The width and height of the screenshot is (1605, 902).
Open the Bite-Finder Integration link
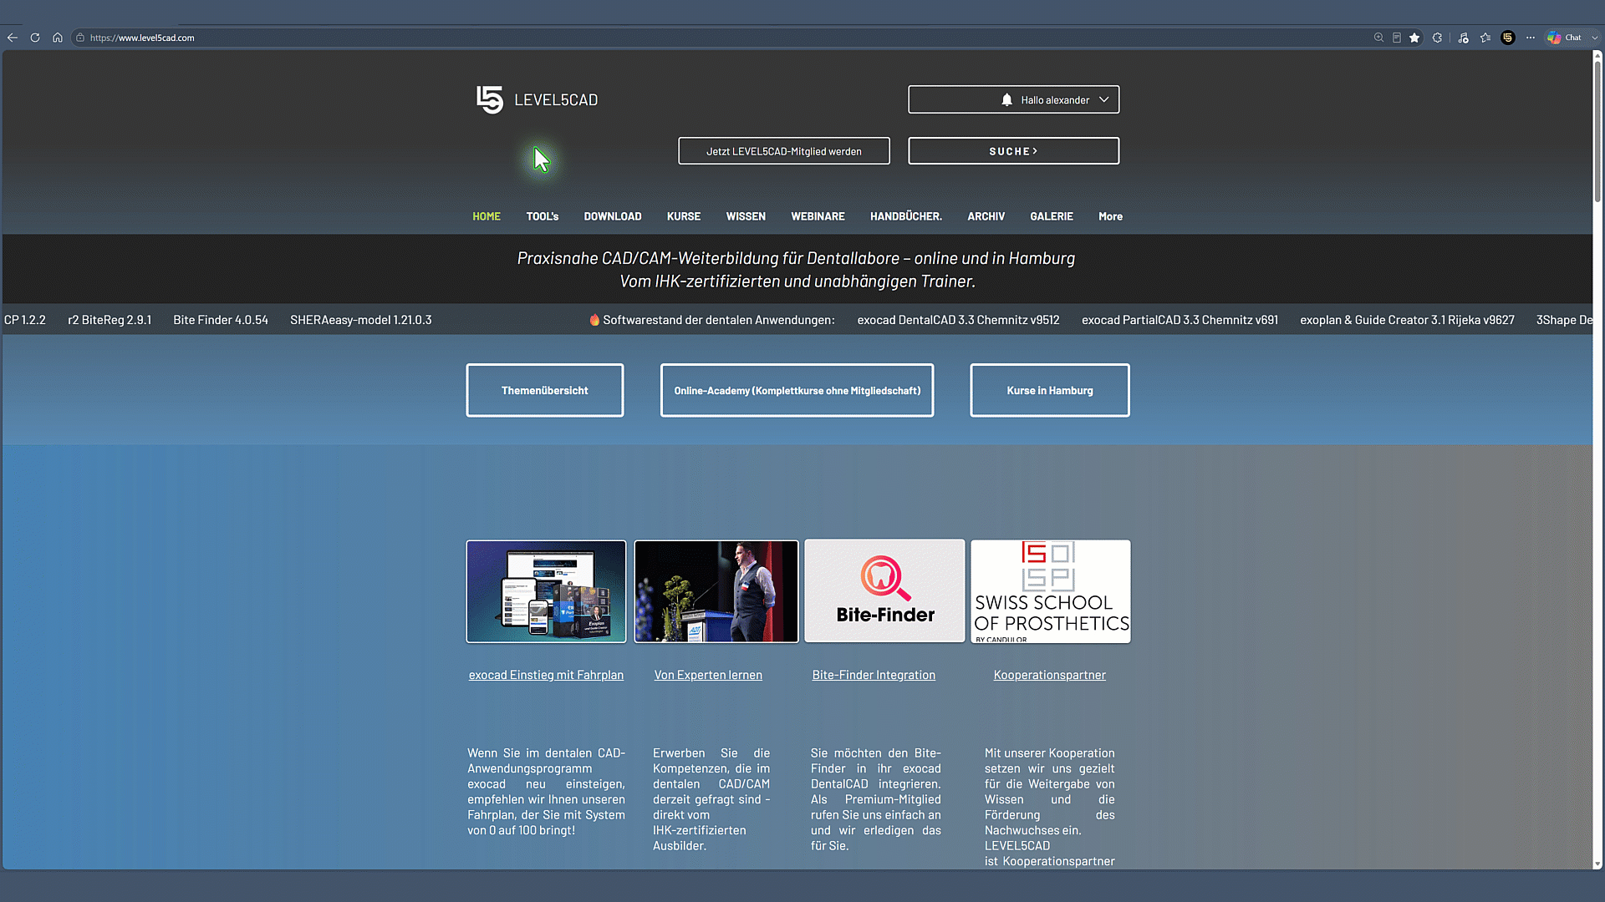(874, 675)
